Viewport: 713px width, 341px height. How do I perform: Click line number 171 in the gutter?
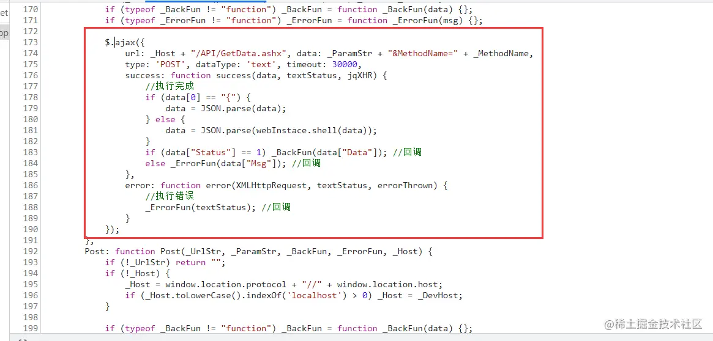click(31, 20)
